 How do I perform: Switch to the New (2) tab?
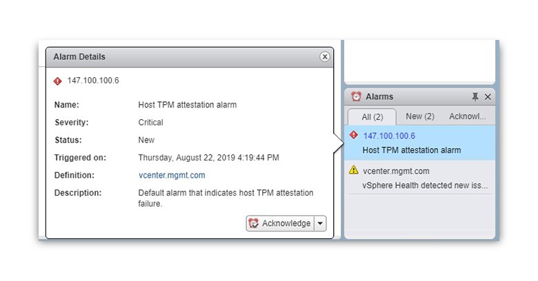pyautogui.click(x=419, y=116)
